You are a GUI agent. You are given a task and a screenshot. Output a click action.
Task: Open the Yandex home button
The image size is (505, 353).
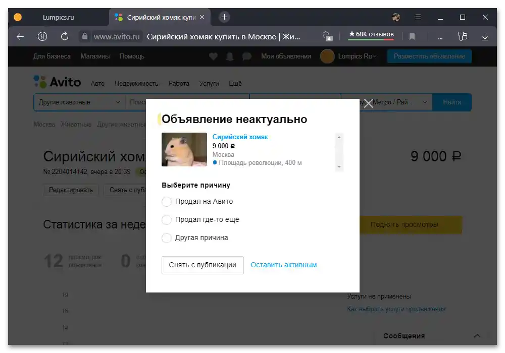42,37
